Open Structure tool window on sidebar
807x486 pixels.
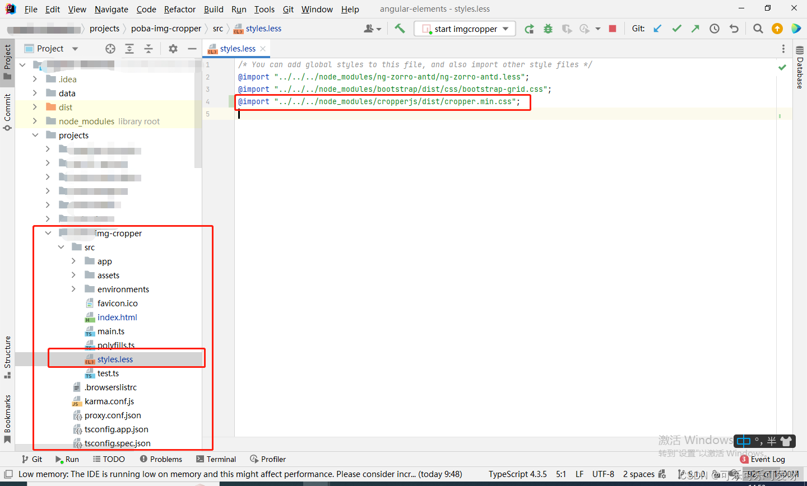(x=7, y=356)
